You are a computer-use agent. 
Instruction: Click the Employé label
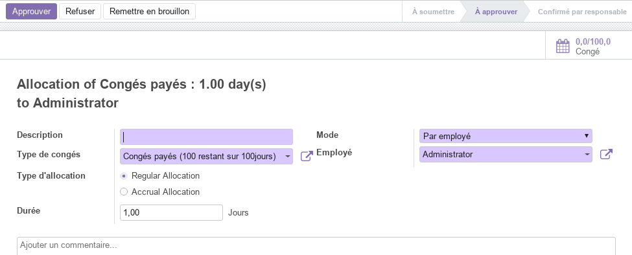334,153
